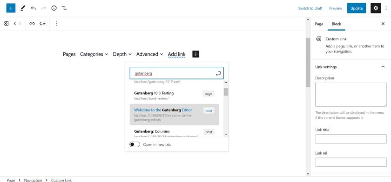Image resolution: width=391 pixels, height=182 pixels.
Task: Move the link item right
Action: (x=20, y=24)
